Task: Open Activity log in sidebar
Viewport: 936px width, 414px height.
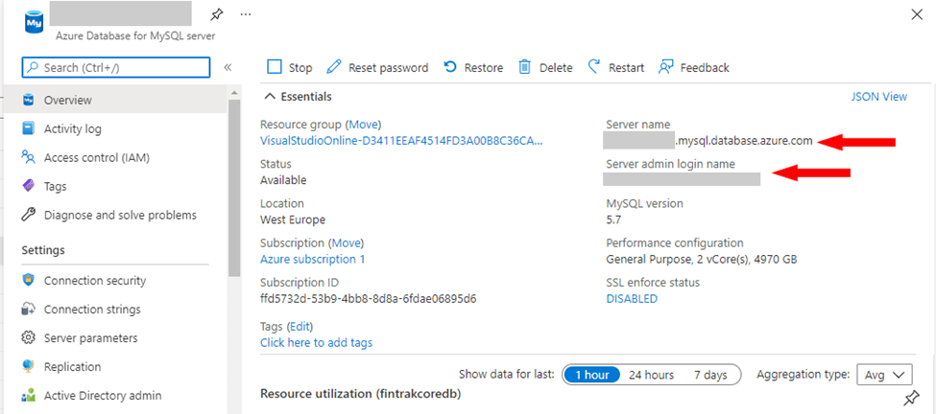Action: coord(72,128)
